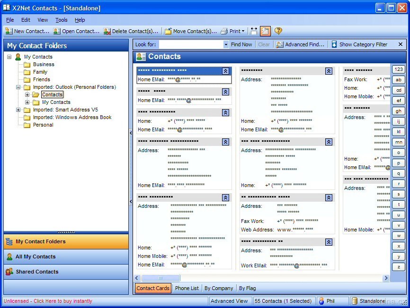This screenshot has height=308, width=410.
Task: Click in the Look for input field
Action: point(191,44)
